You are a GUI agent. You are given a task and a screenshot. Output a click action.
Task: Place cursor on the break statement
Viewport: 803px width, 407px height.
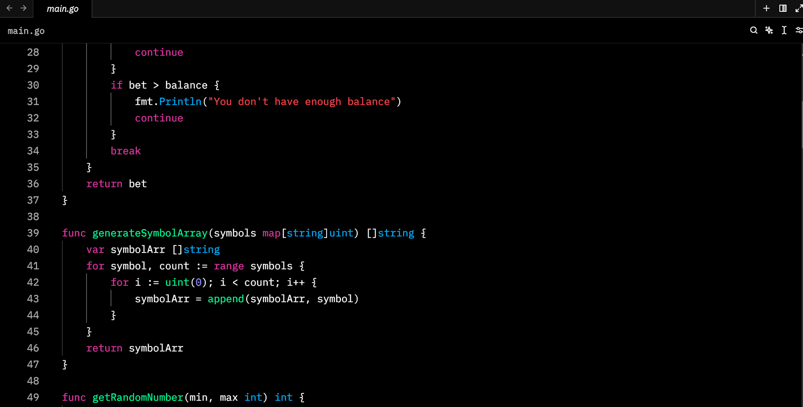click(x=125, y=151)
